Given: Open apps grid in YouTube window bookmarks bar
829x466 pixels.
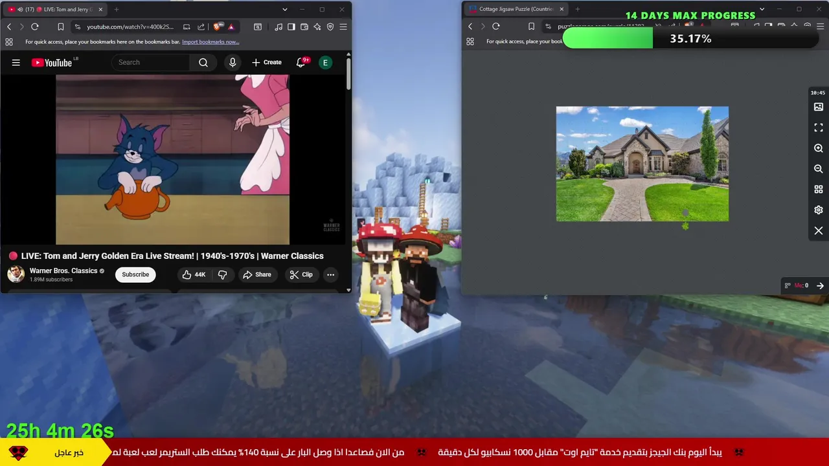Looking at the screenshot, I should click(x=9, y=42).
